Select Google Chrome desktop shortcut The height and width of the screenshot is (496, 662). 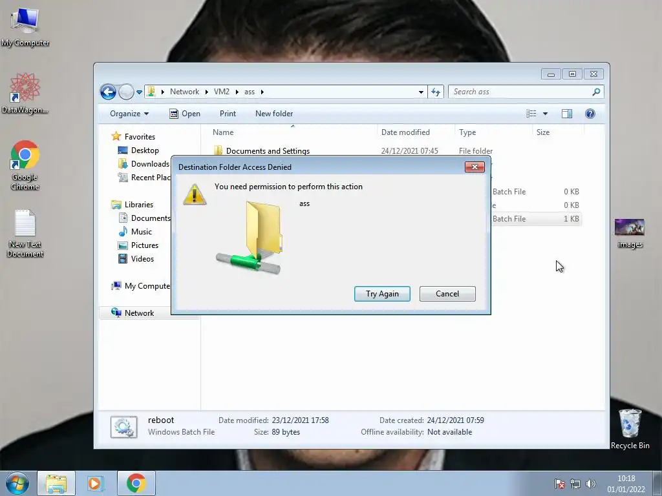pyautogui.click(x=25, y=165)
